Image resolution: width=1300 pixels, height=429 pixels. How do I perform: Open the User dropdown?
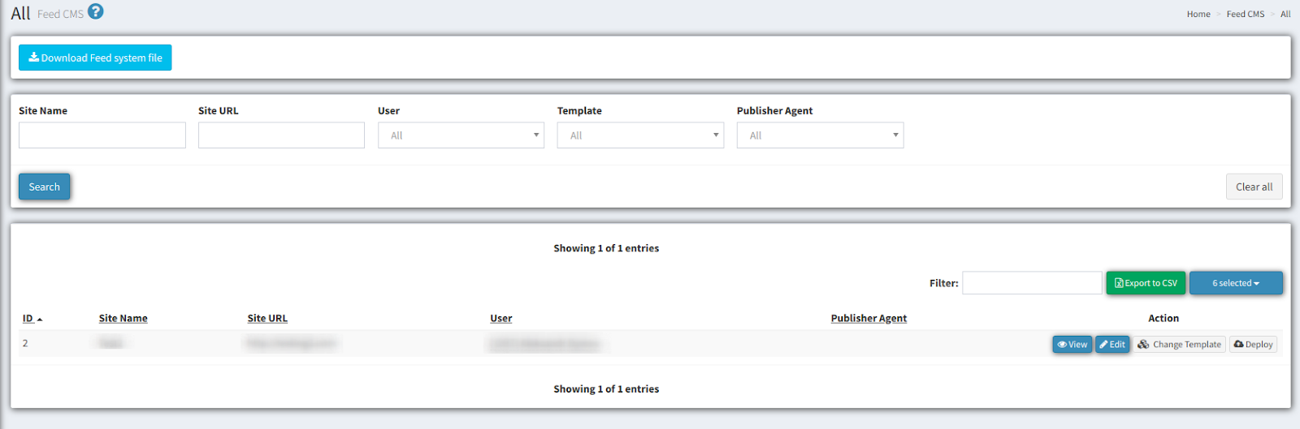point(461,135)
